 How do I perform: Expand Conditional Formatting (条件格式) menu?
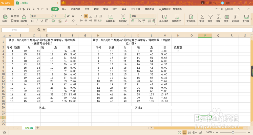[169, 21]
